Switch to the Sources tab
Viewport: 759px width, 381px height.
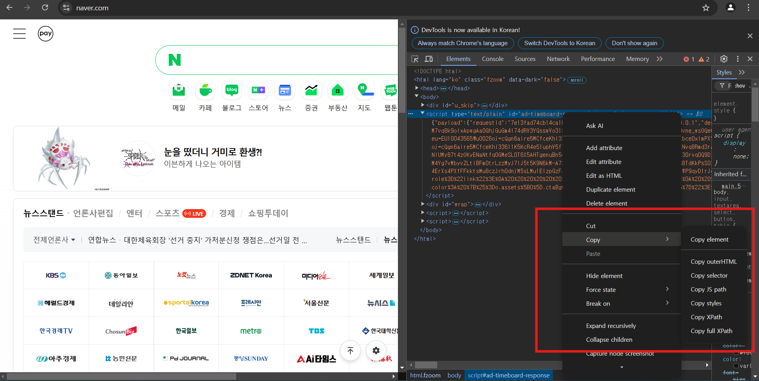coord(525,59)
